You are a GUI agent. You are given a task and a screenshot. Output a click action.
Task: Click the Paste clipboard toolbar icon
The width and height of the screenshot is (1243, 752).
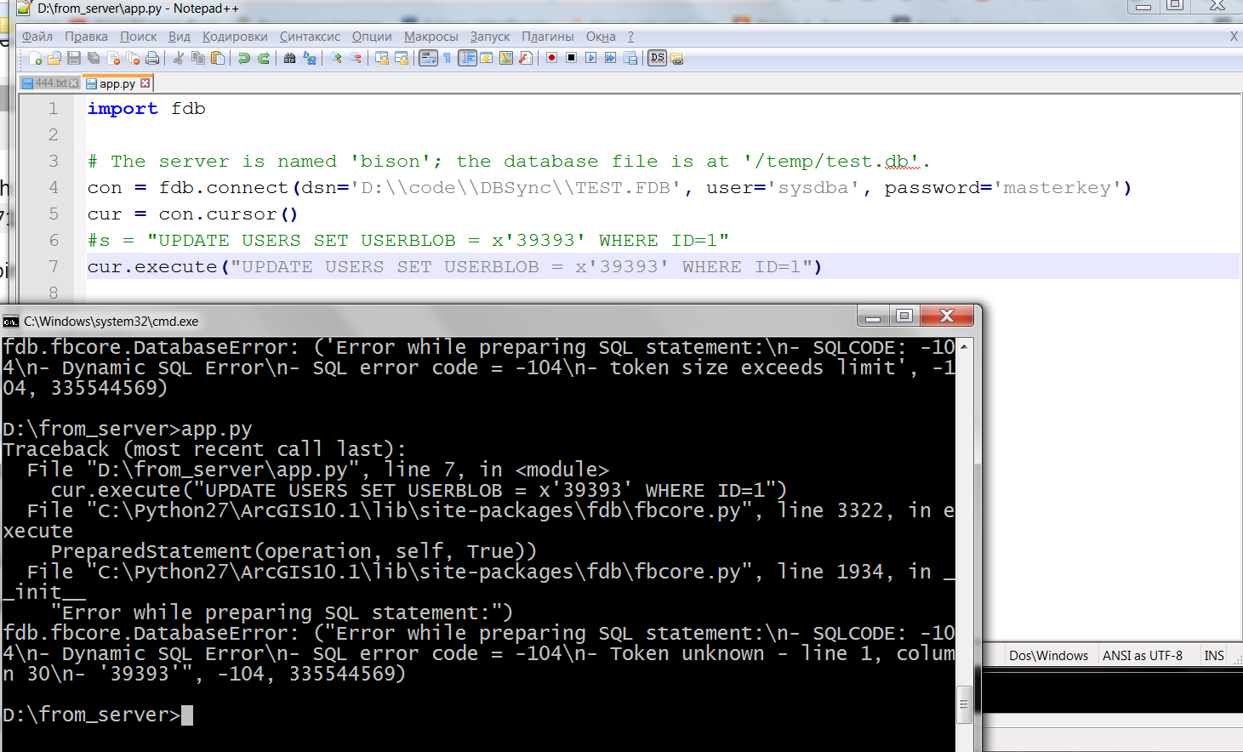(x=218, y=58)
